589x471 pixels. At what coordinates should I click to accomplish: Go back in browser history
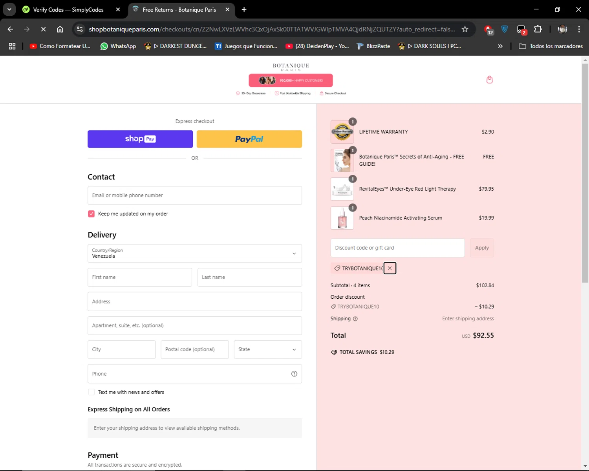click(x=11, y=29)
